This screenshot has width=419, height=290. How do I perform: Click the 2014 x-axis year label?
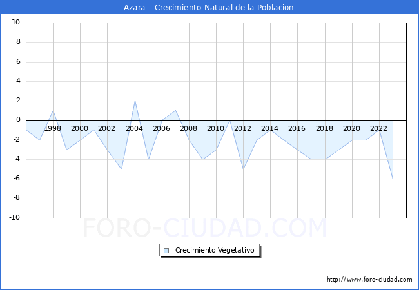click(269, 128)
